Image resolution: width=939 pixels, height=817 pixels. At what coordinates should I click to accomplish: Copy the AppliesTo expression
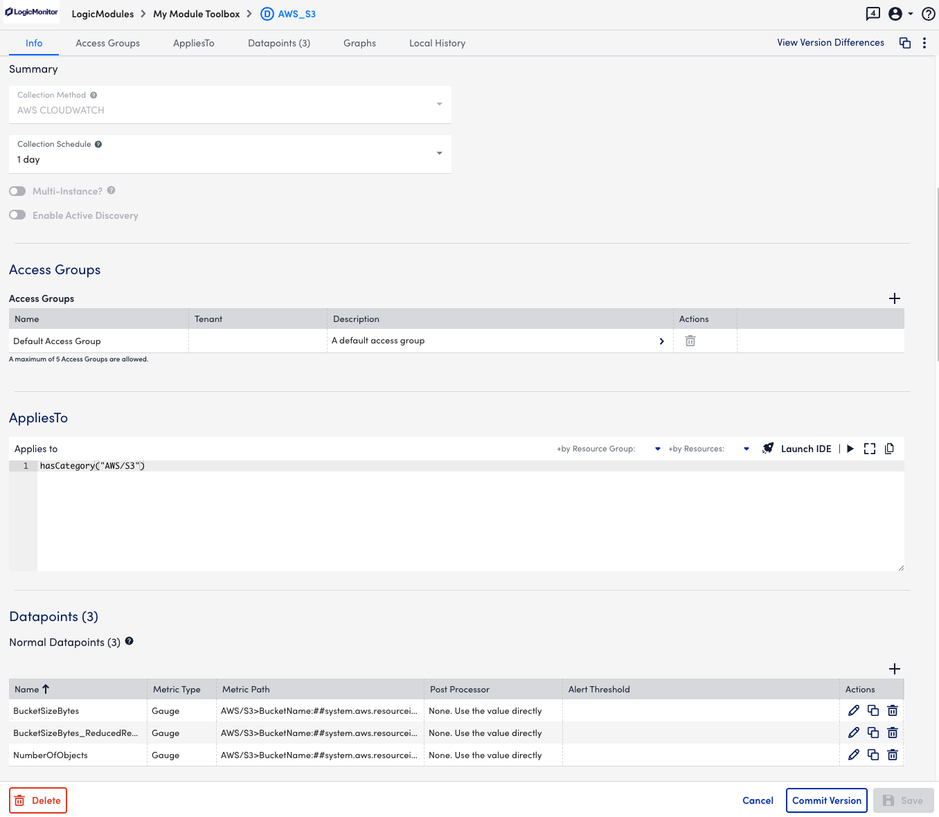point(890,449)
